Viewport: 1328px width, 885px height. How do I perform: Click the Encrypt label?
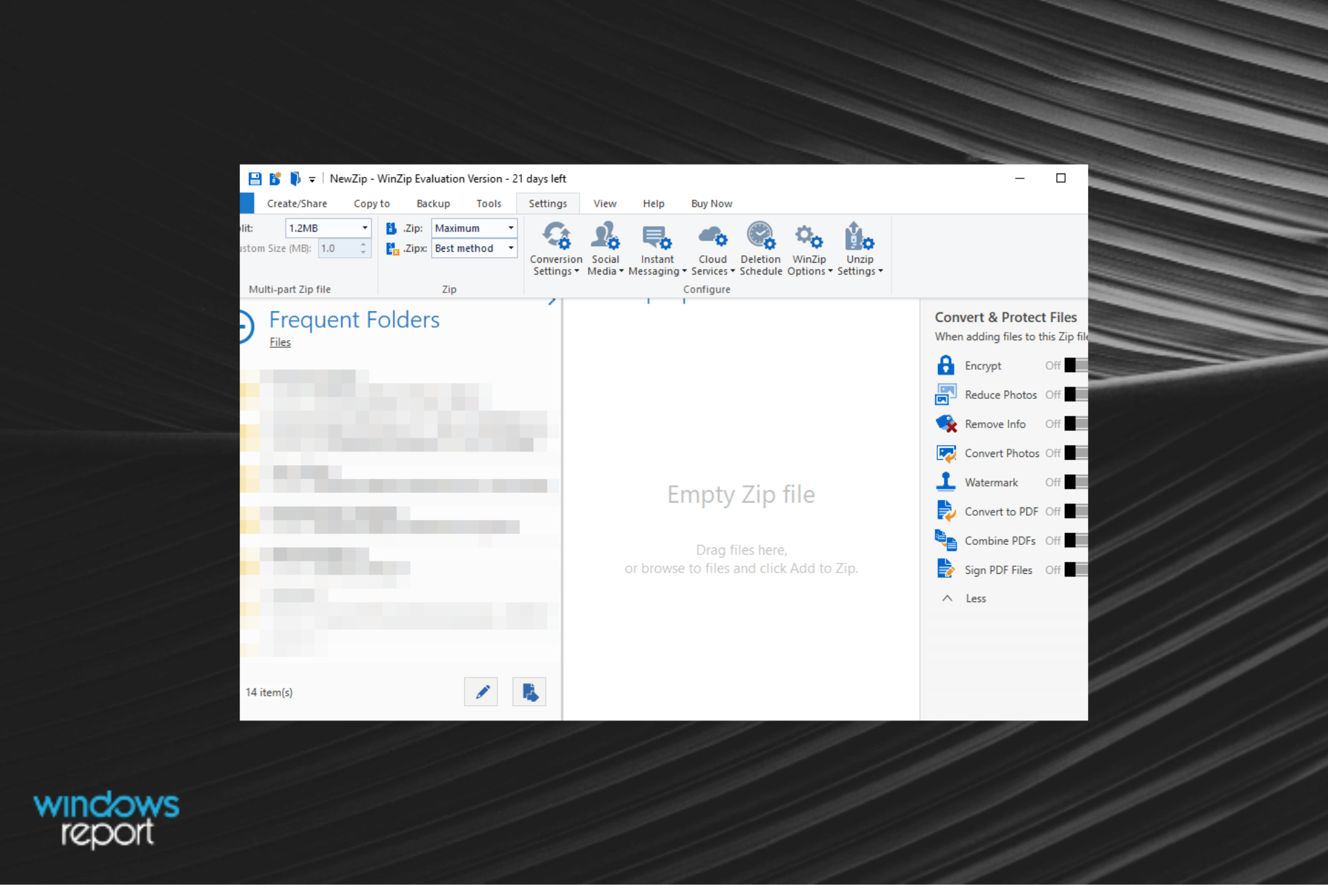point(983,366)
